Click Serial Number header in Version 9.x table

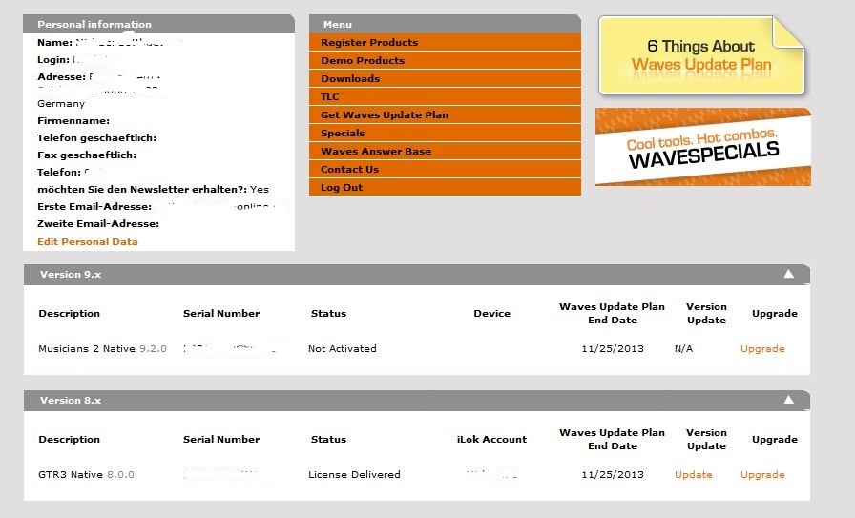point(221,314)
